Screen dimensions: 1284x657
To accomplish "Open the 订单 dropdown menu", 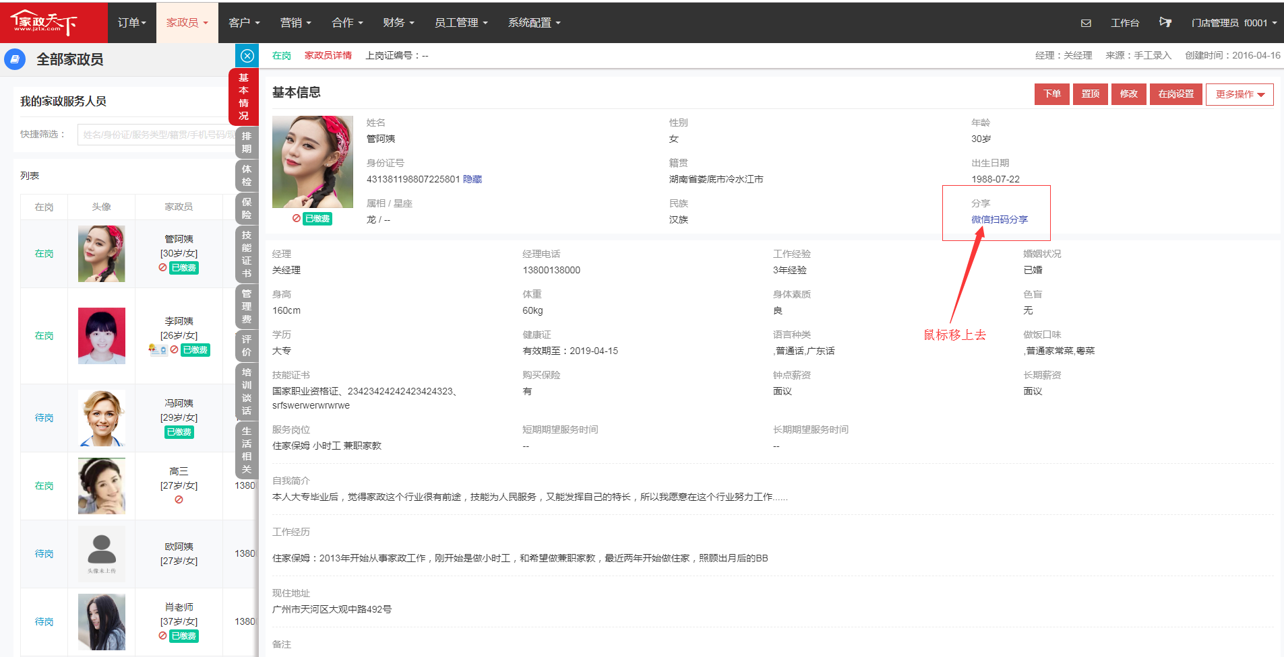I will (x=132, y=23).
